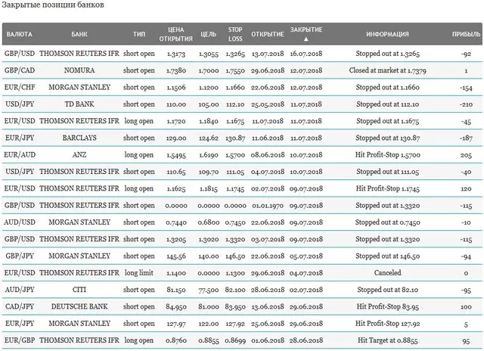This screenshot has width=484, height=351.
Task: Select EUR/CHF currency cell
Action: (20, 87)
